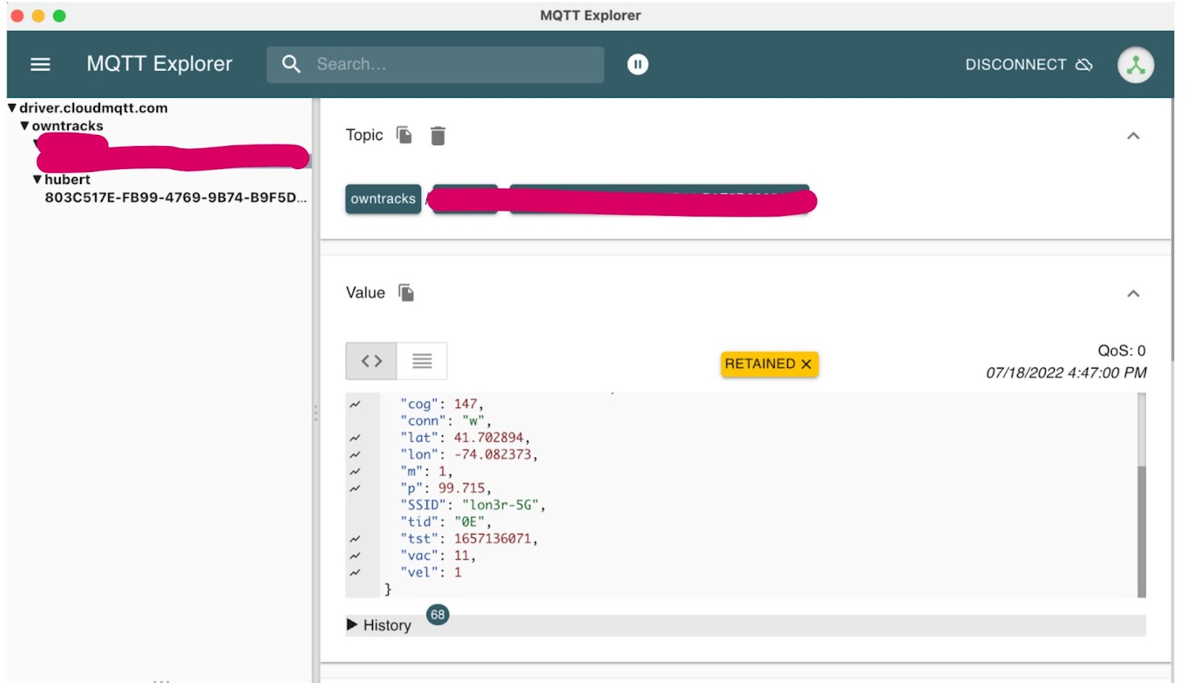This screenshot has width=1186, height=683.
Task: Collapse the hubert tree node
Action: coord(37,179)
